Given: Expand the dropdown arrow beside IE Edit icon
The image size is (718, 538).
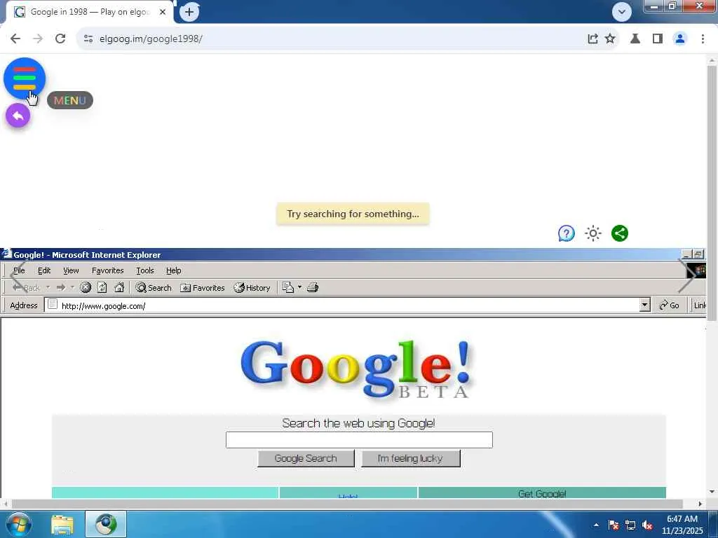Looking at the screenshot, I should (x=299, y=288).
